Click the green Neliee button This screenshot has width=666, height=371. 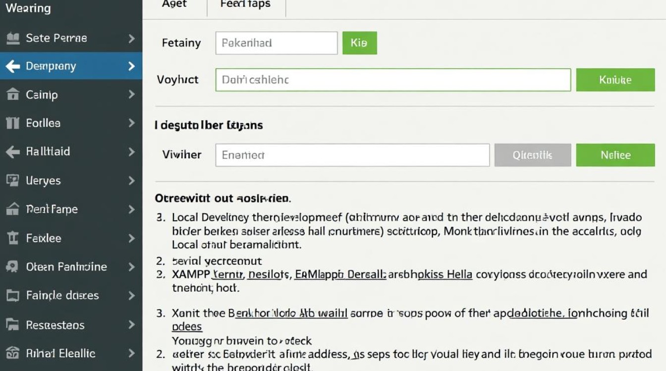[615, 155]
